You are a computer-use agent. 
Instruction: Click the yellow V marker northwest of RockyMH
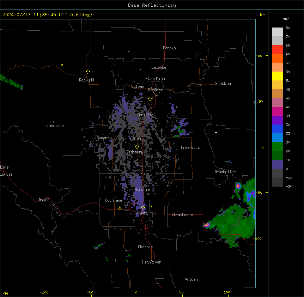coord(62,65)
